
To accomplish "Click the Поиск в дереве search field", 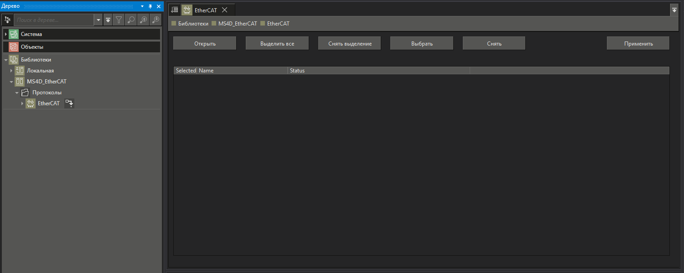I will point(54,20).
